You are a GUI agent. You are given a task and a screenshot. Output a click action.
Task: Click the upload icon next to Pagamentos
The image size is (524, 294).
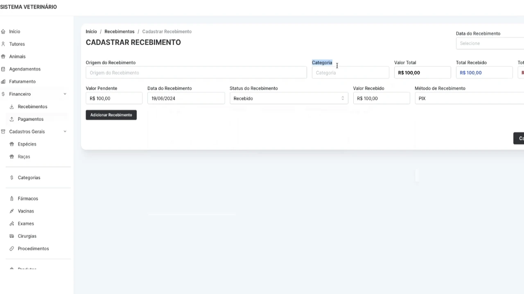coord(12,119)
